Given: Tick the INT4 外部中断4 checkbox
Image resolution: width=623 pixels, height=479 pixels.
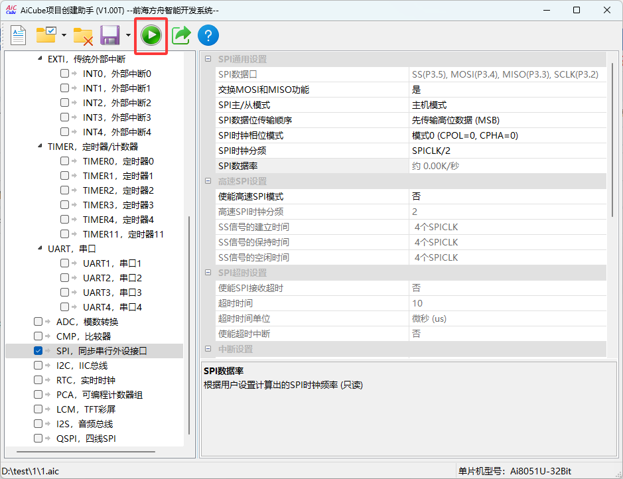Looking at the screenshot, I should (64, 131).
